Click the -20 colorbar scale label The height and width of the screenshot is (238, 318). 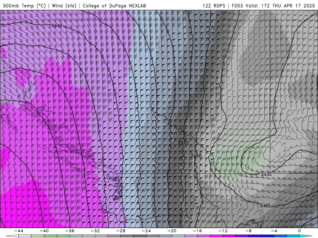172,231
